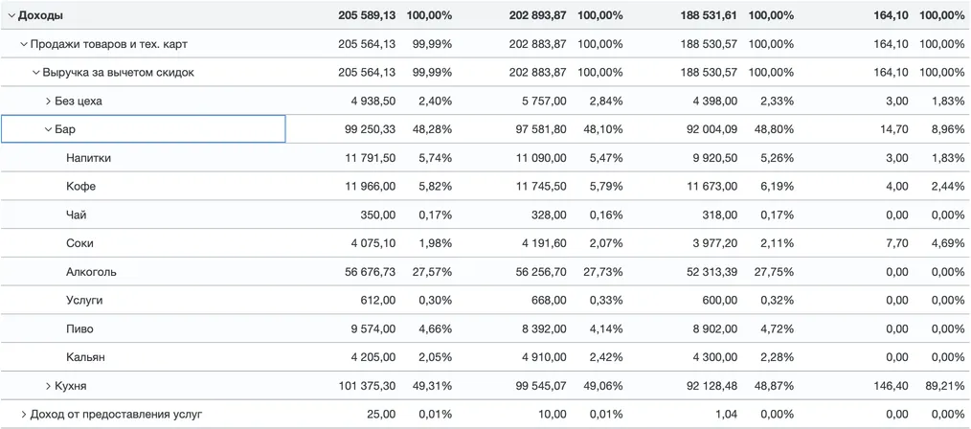Expand the Кухня row chevron
971x429 pixels.
coord(49,386)
